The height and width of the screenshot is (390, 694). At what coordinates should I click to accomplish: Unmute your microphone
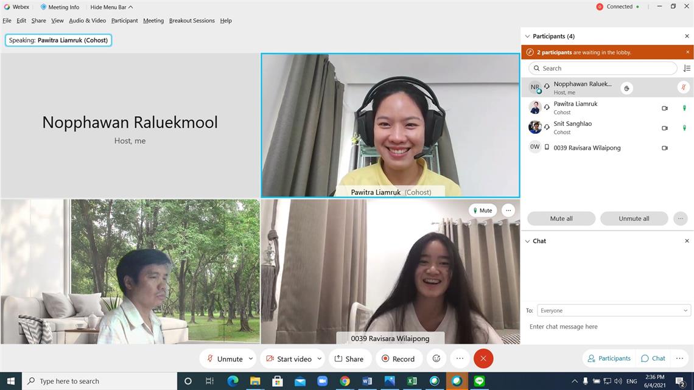[224, 359]
